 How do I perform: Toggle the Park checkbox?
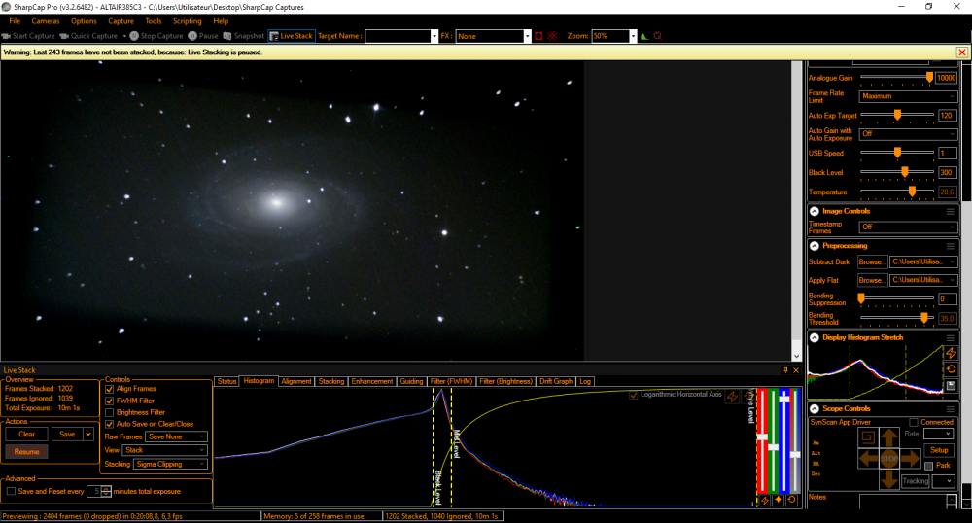(x=928, y=466)
